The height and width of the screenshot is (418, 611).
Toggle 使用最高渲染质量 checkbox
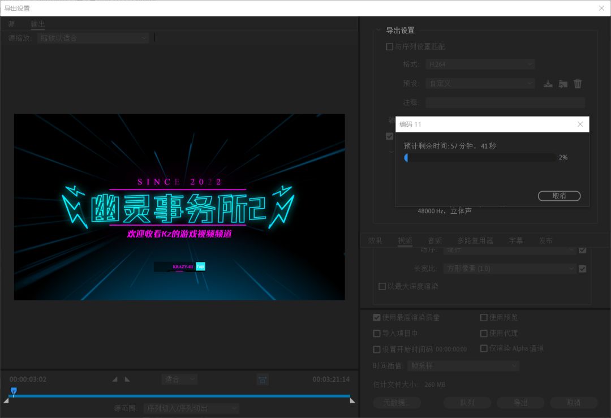coord(377,317)
